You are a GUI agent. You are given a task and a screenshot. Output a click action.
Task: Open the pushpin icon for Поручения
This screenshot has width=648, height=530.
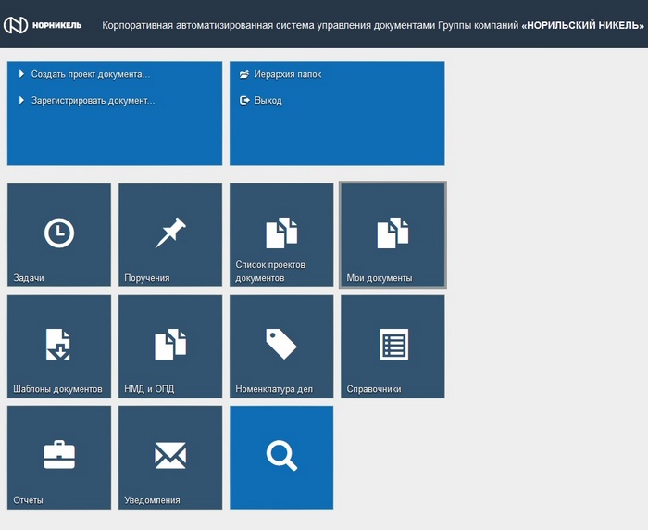point(170,233)
